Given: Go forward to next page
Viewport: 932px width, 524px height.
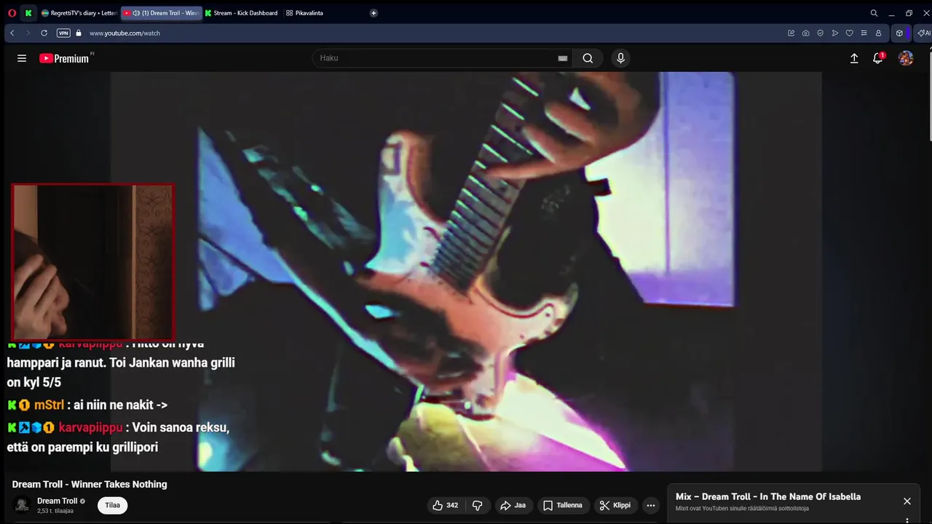Looking at the screenshot, I should tap(28, 33).
